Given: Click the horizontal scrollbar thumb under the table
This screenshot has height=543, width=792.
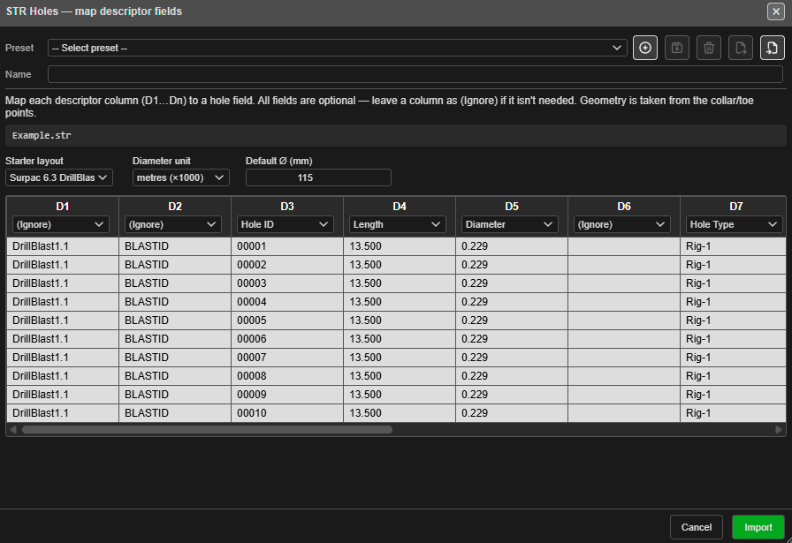Looking at the screenshot, I should click(207, 429).
